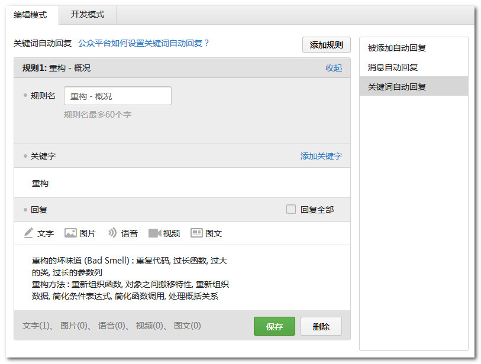Screen dimensions: 481x364
Task: Open the keyword auto-reply help link
Action: (143, 43)
